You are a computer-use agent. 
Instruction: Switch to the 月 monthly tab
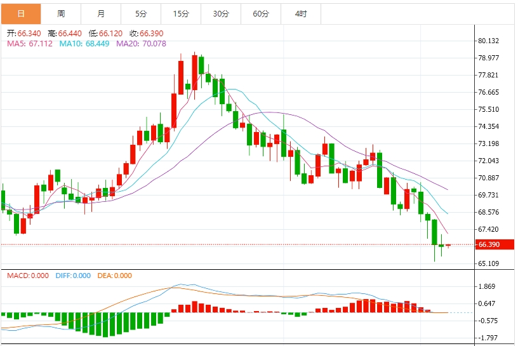pos(101,14)
